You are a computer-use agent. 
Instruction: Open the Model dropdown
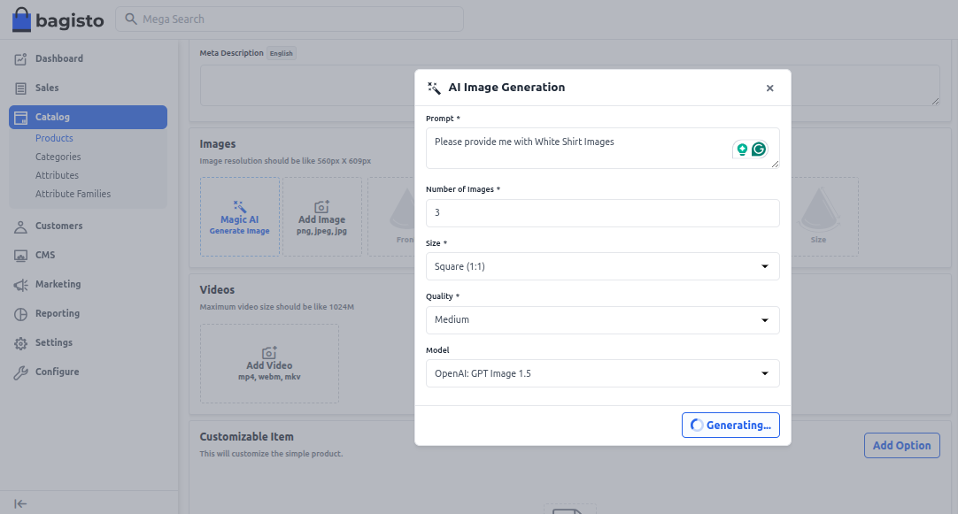click(x=602, y=373)
